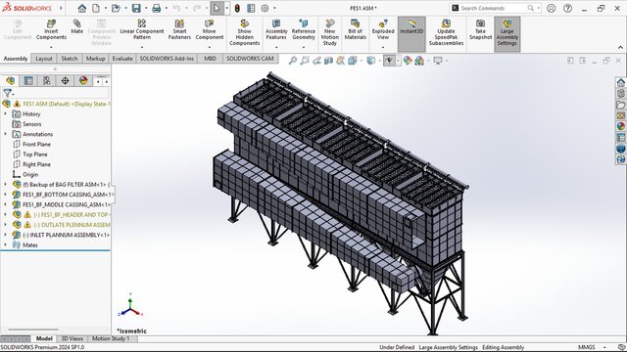The width and height of the screenshot is (627, 352).
Task: Toggle Instant3D mode
Action: (x=411, y=34)
